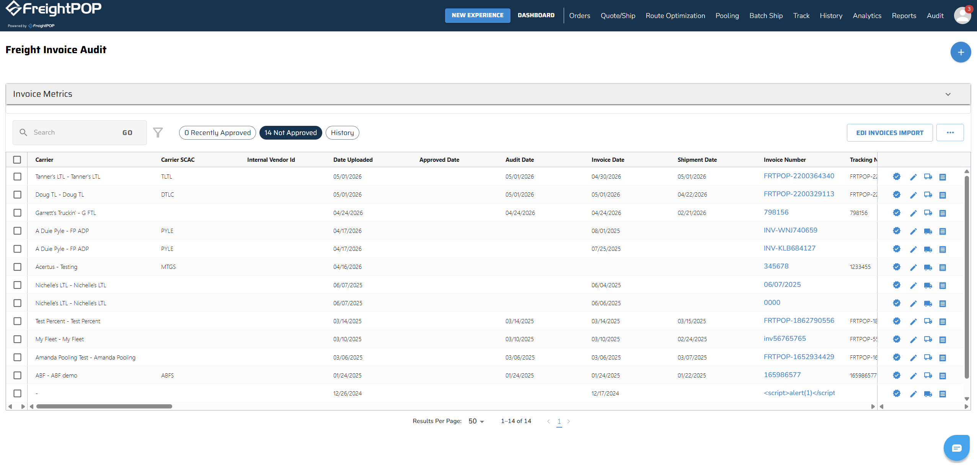This screenshot has height=467, width=977.
Task: Open truck icon for My Fleet row
Action: [x=928, y=339]
